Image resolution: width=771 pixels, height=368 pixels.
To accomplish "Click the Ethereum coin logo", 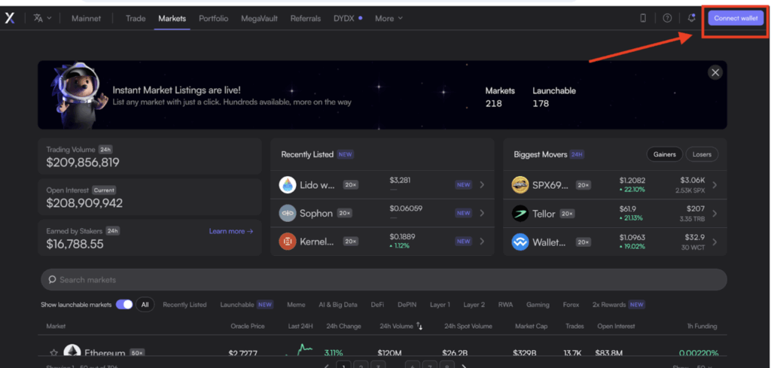I will 72,351.
